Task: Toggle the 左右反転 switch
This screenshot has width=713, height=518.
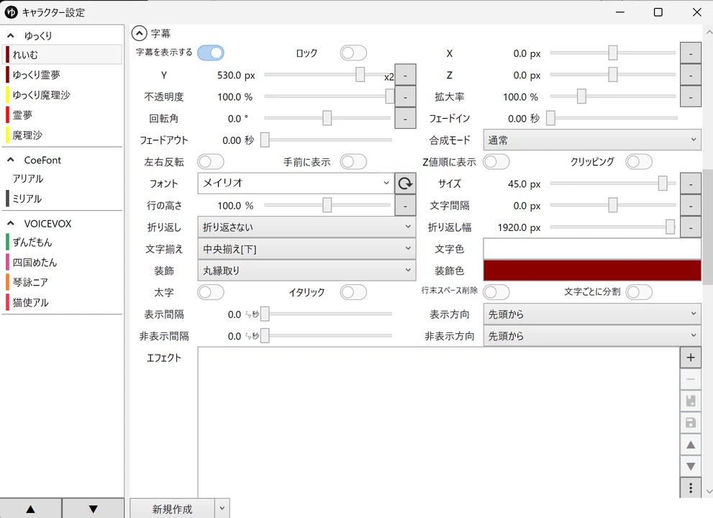Action: pyautogui.click(x=211, y=161)
